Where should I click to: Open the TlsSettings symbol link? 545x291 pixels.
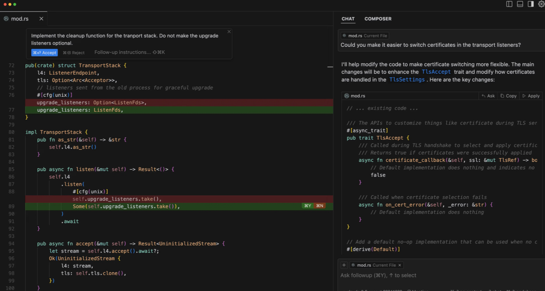(x=407, y=80)
